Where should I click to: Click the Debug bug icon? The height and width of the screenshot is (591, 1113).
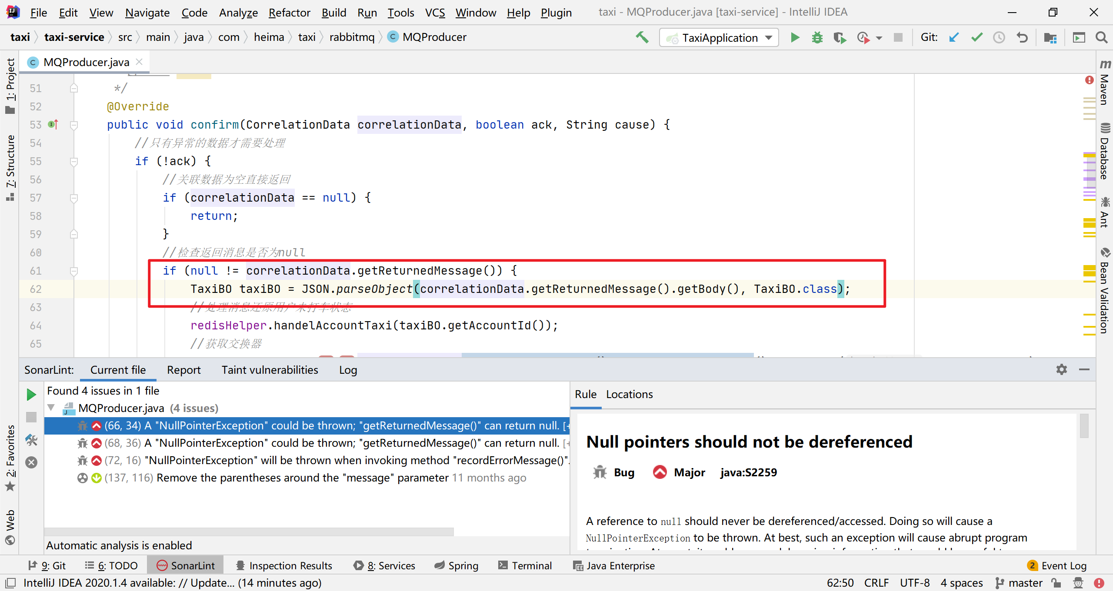[x=817, y=38]
